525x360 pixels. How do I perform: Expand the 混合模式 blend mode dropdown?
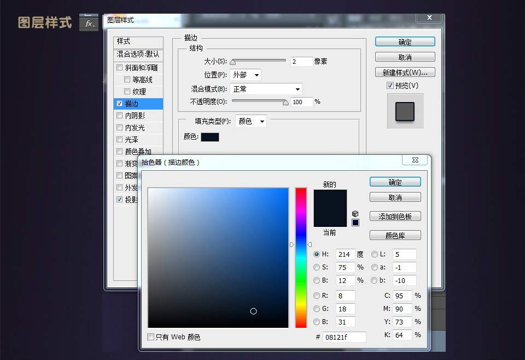pyautogui.click(x=265, y=89)
